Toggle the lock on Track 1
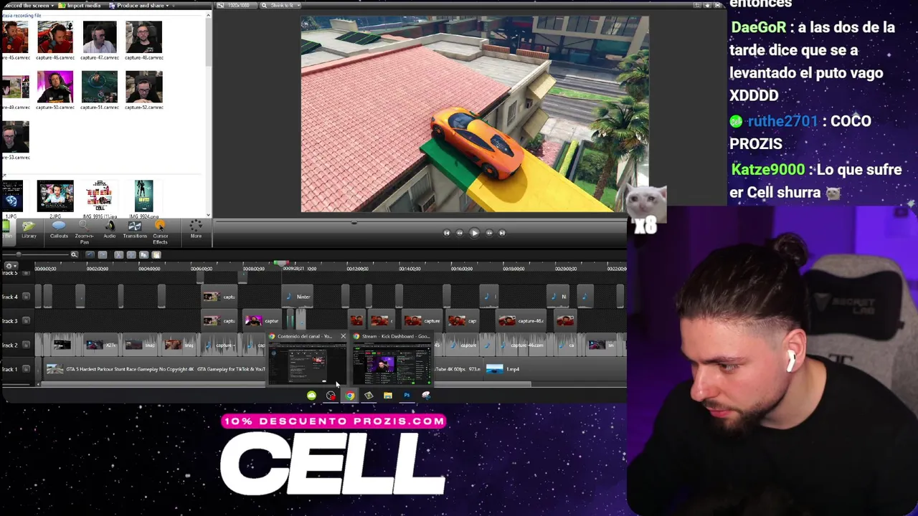Screen dimensions: 918x516 (x=27, y=369)
